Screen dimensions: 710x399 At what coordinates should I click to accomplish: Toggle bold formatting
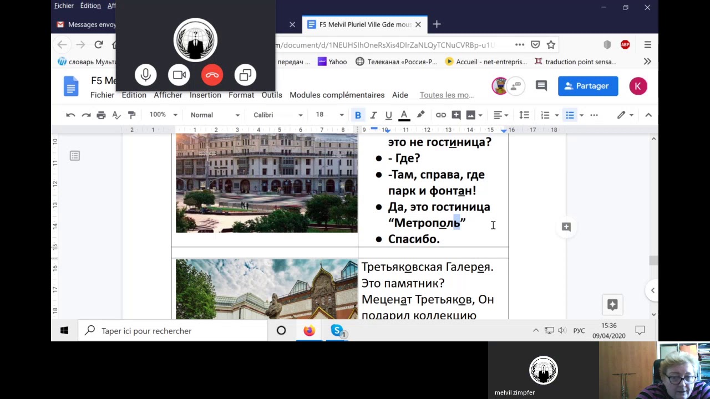[x=358, y=115]
